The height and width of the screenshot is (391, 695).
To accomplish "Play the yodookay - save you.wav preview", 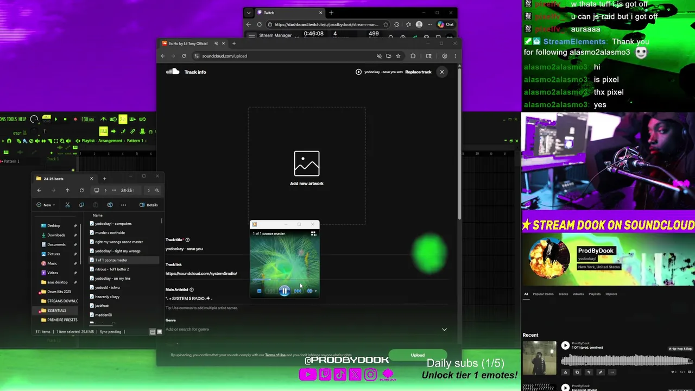I will [358, 72].
